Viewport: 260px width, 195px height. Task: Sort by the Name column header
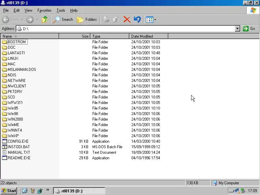[x=30, y=36]
